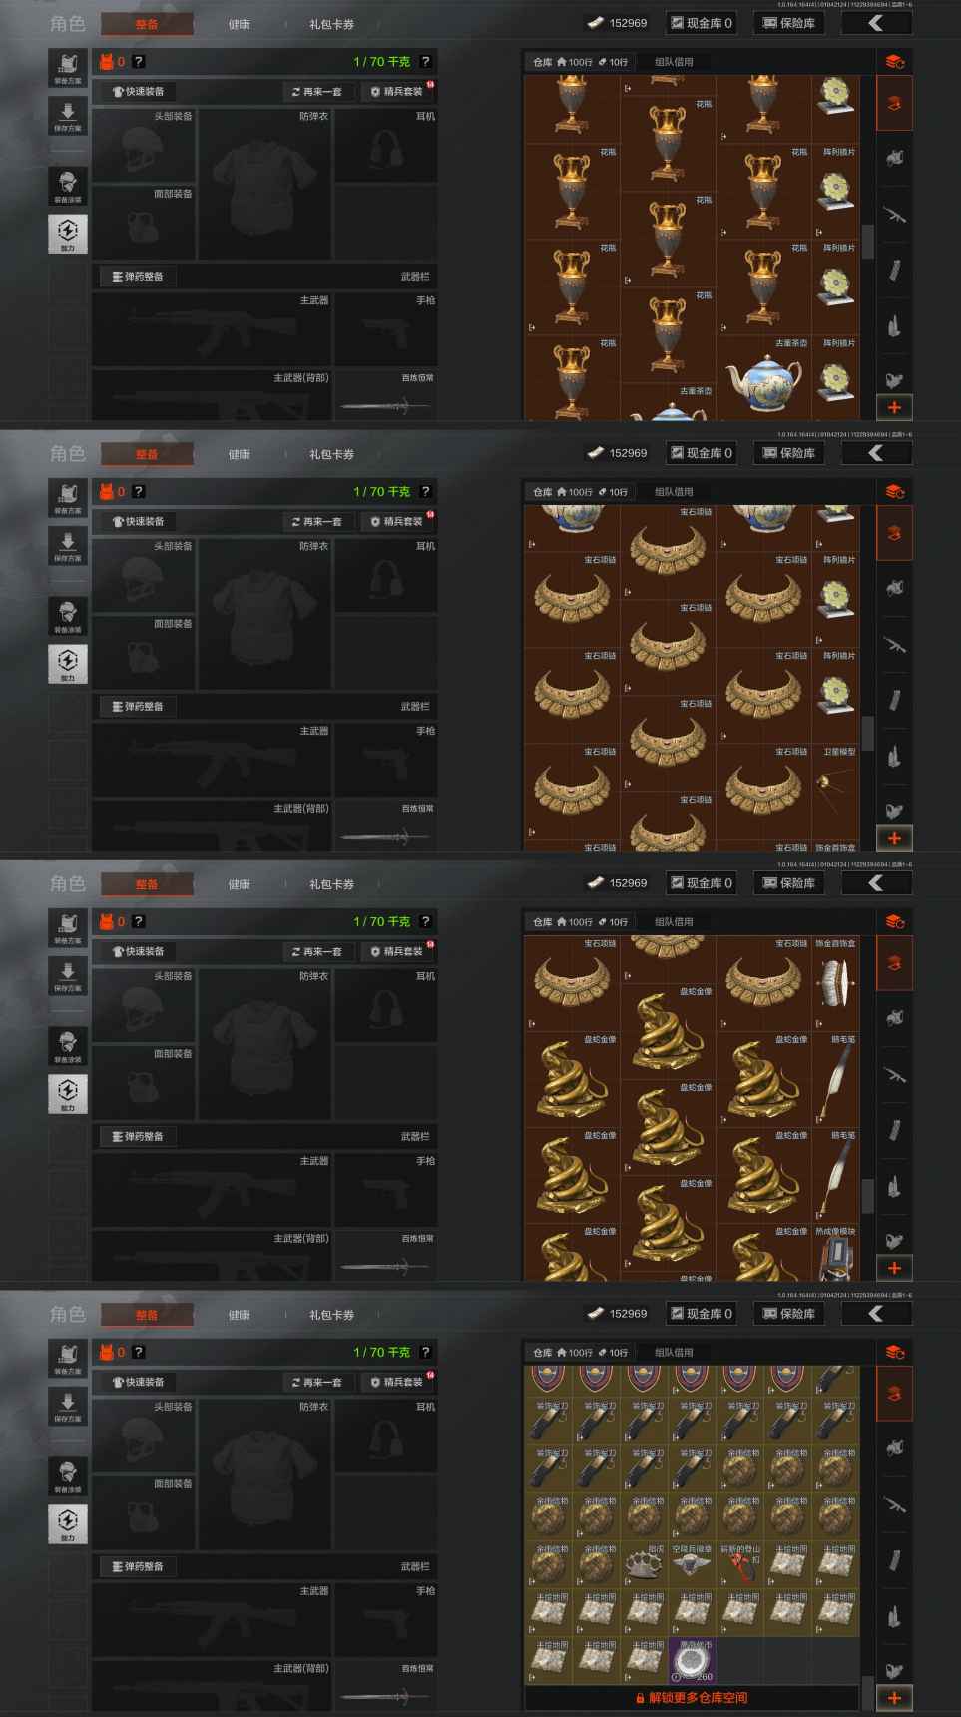Open 现金库 in the unlock-storage screen
Image resolution: width=961 pixels, height=1717 pixels.
click(x=701, y=1314)
